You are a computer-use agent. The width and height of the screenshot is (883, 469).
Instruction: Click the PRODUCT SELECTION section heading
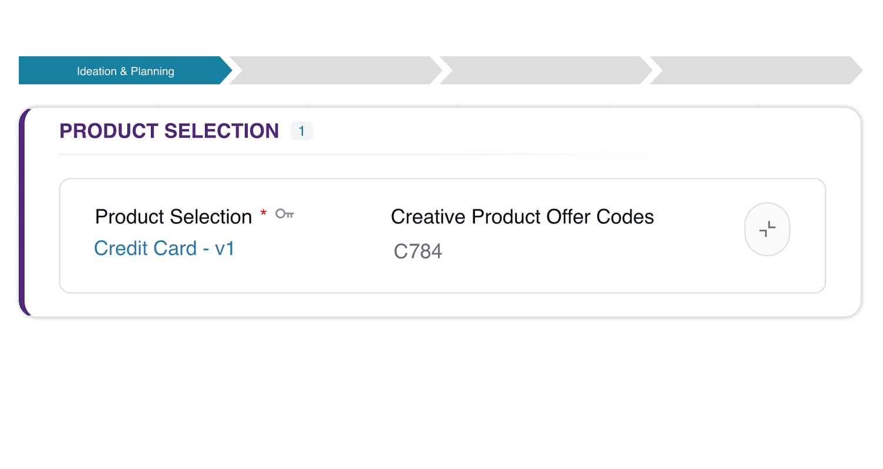[x=169, y=131]
